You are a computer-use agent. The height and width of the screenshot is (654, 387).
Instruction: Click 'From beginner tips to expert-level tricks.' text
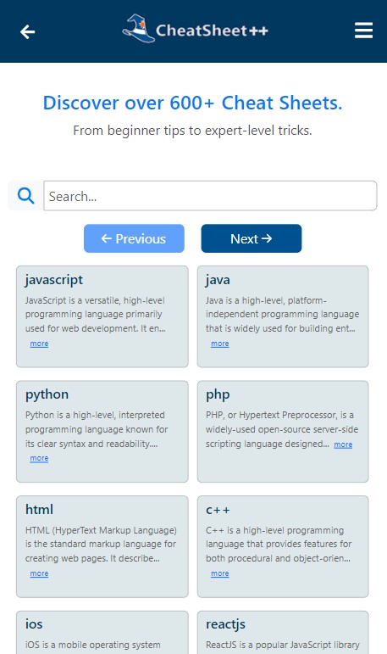(192, 131)
